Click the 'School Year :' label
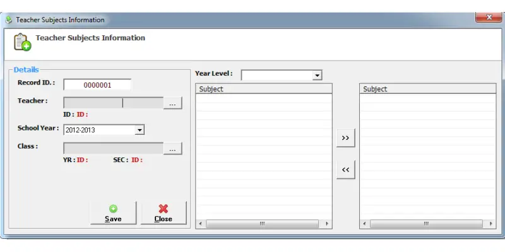 click(39, 128)
